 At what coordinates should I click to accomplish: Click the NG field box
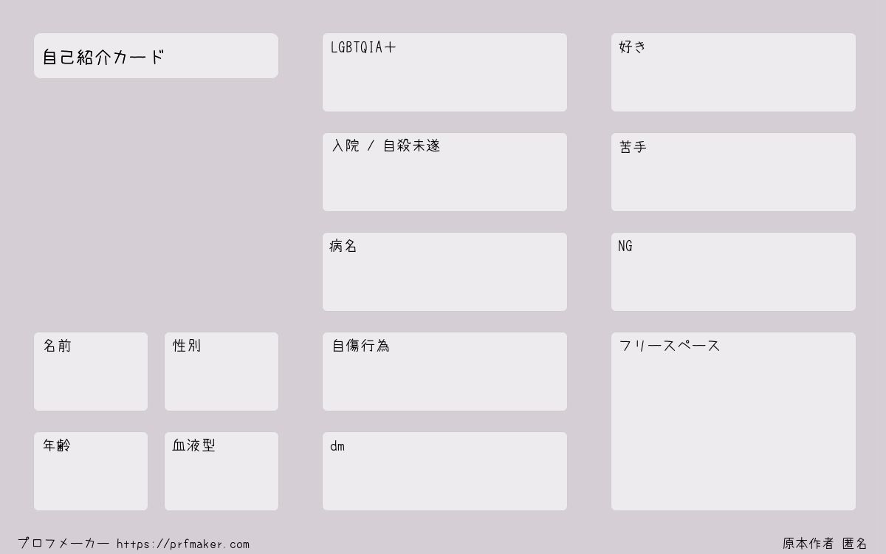[733, 272]
